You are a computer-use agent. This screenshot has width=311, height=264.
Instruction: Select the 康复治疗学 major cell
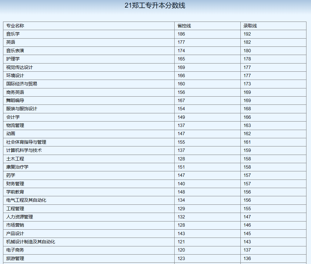89,167
